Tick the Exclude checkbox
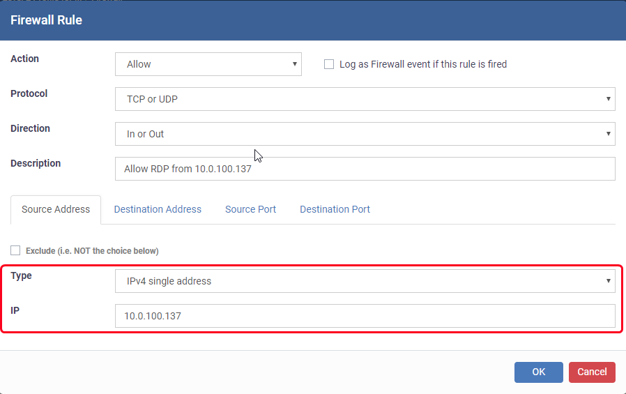This screenshot has height=394, width=626. click(x=15, y=250)
